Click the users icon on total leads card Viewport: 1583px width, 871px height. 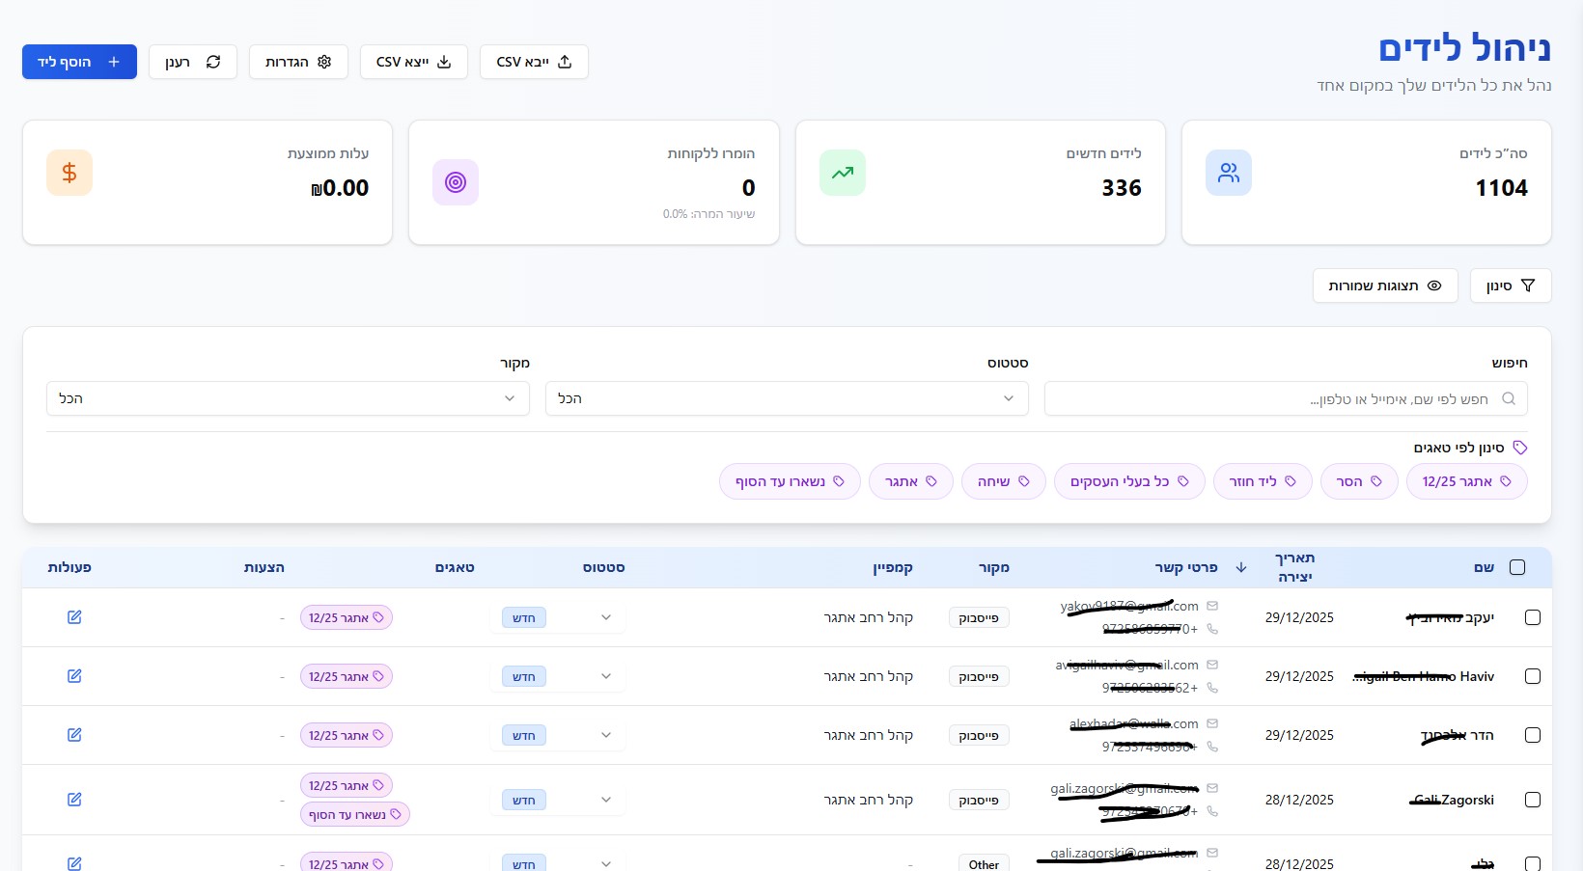pos(1229,173)
